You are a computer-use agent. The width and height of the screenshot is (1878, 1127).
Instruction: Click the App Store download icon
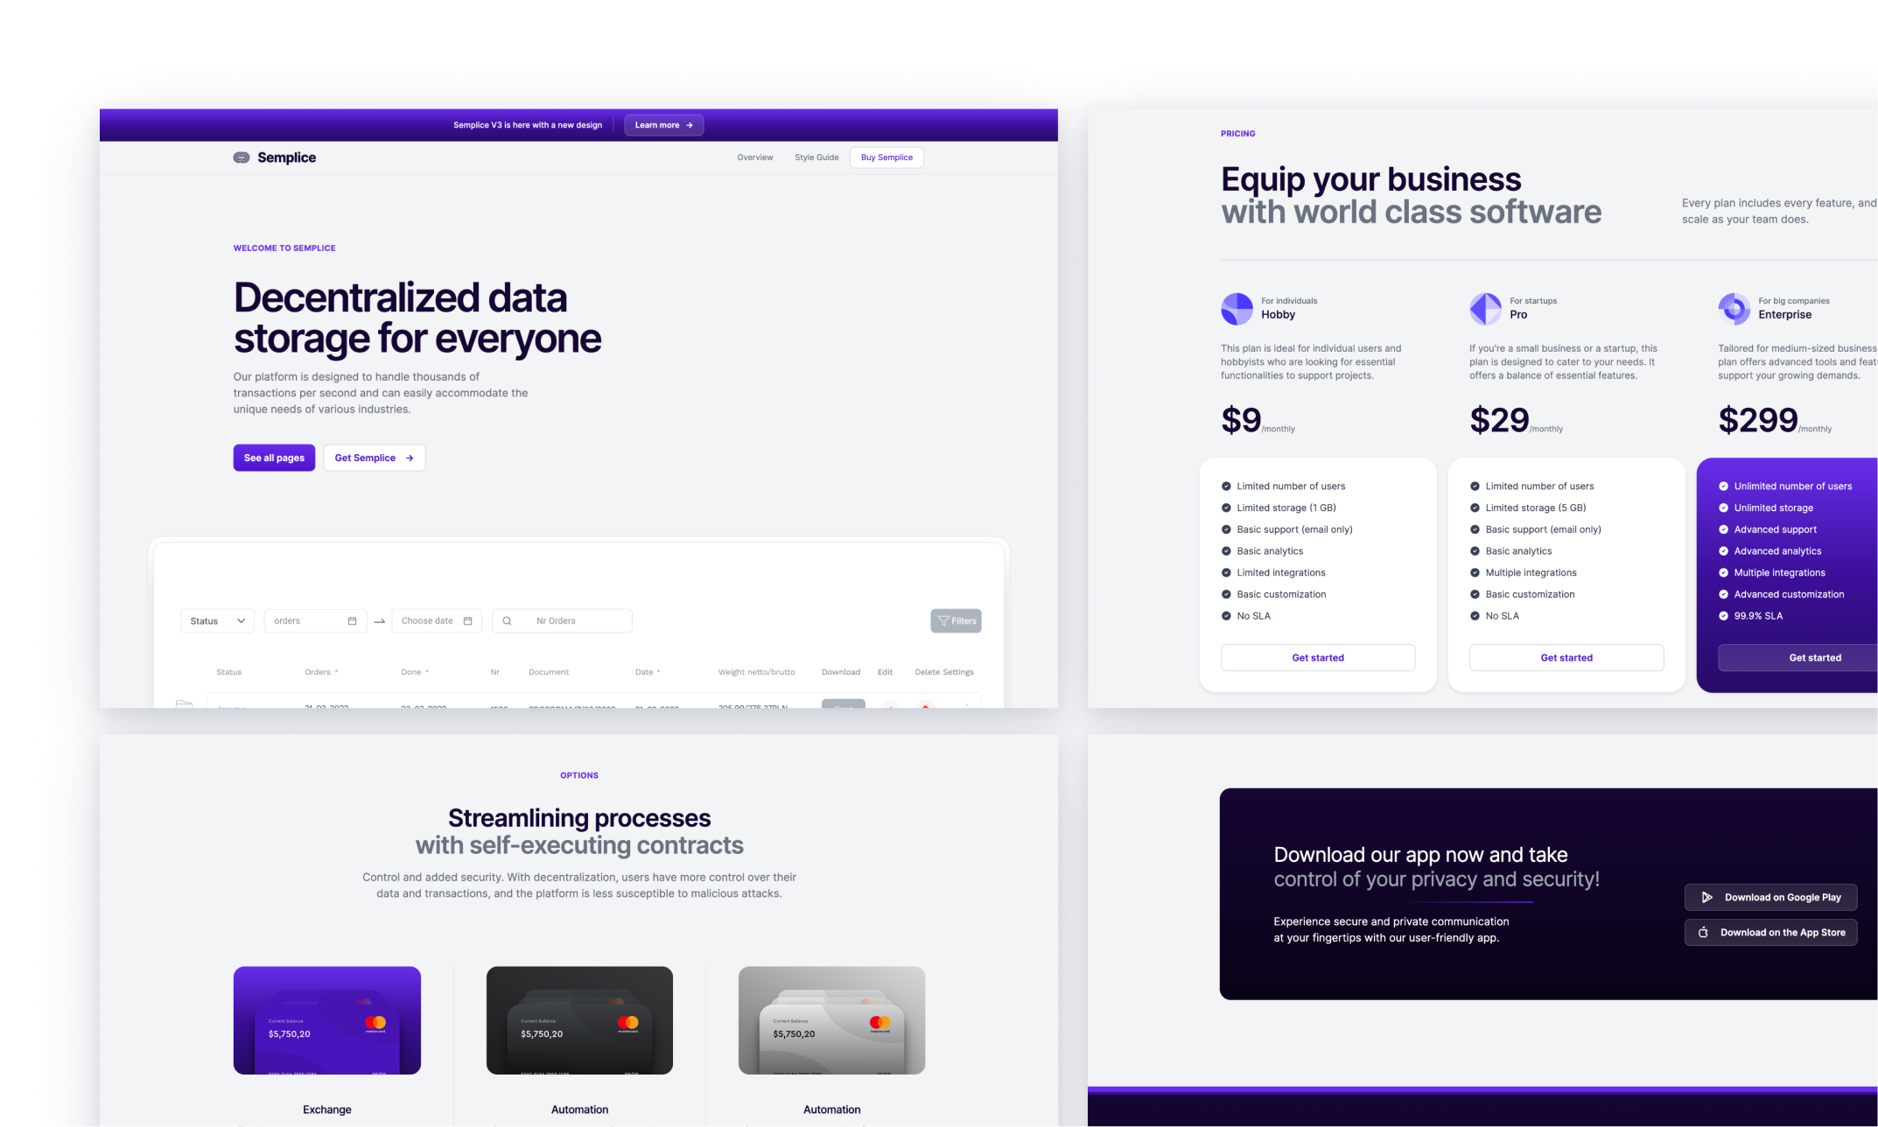(1704, 933)
